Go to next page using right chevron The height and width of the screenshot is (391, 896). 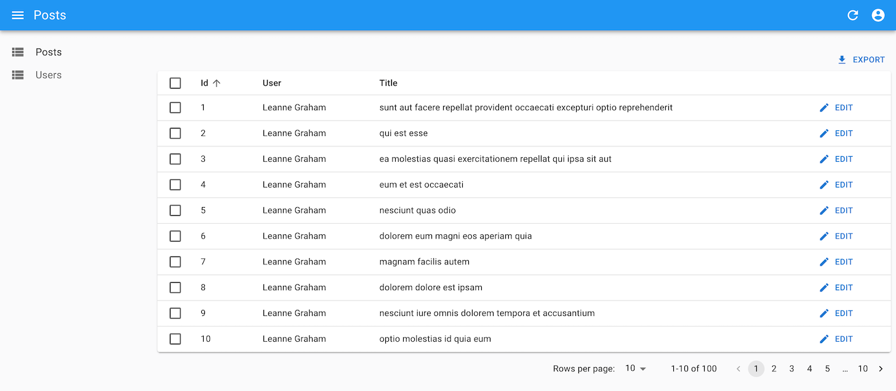pos(881,369)
